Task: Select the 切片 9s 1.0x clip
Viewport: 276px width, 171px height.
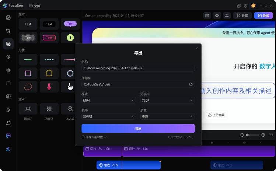Action: point(199,151)
